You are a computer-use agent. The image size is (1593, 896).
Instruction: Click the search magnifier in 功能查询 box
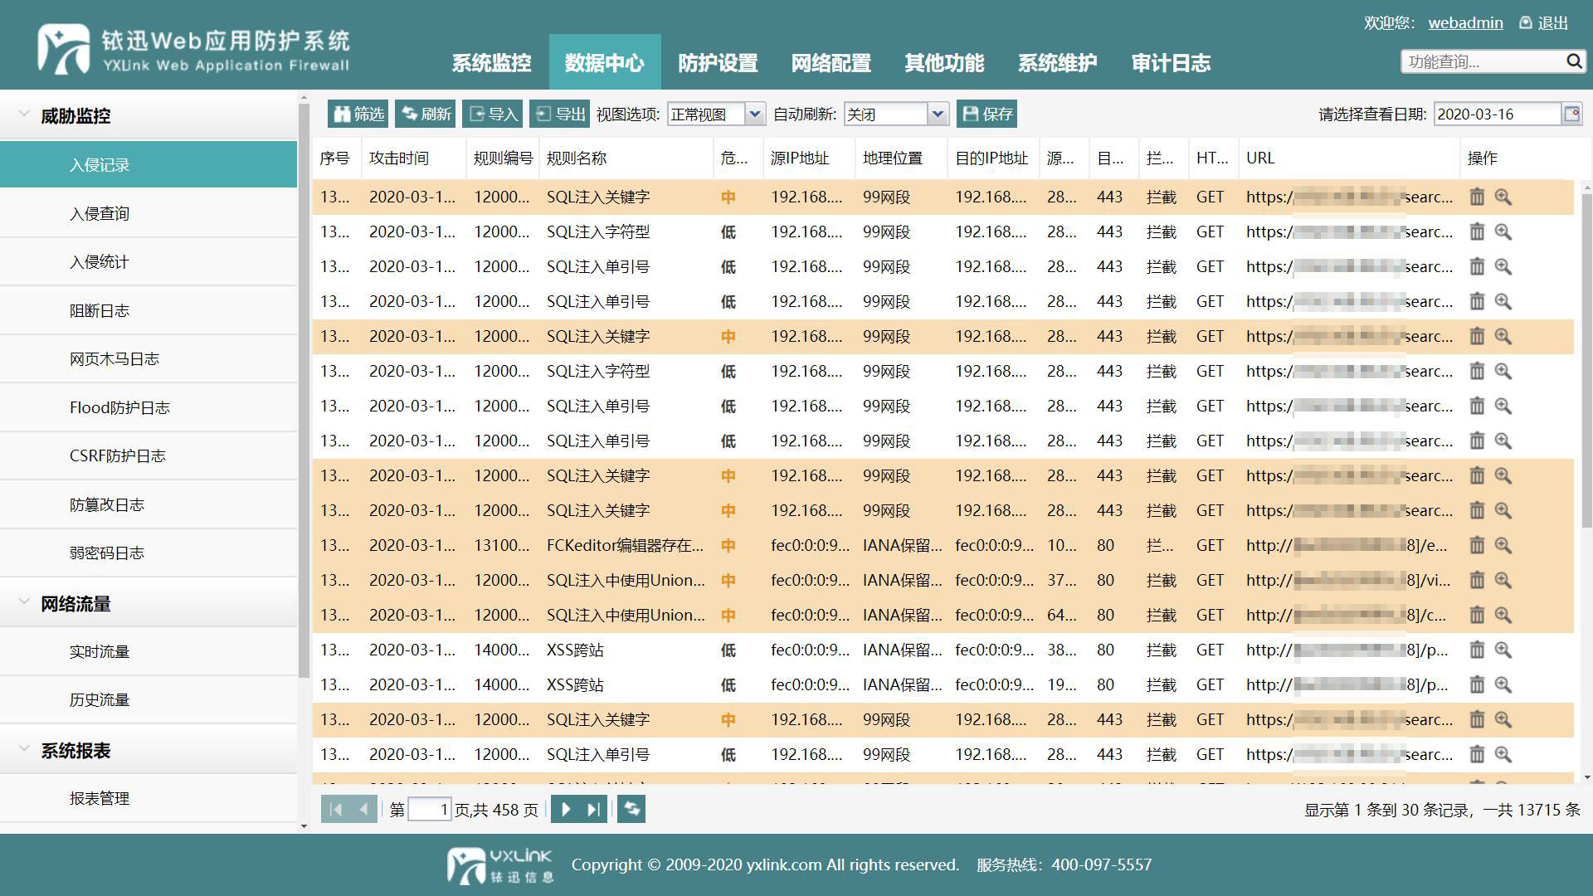point(1573,61)
